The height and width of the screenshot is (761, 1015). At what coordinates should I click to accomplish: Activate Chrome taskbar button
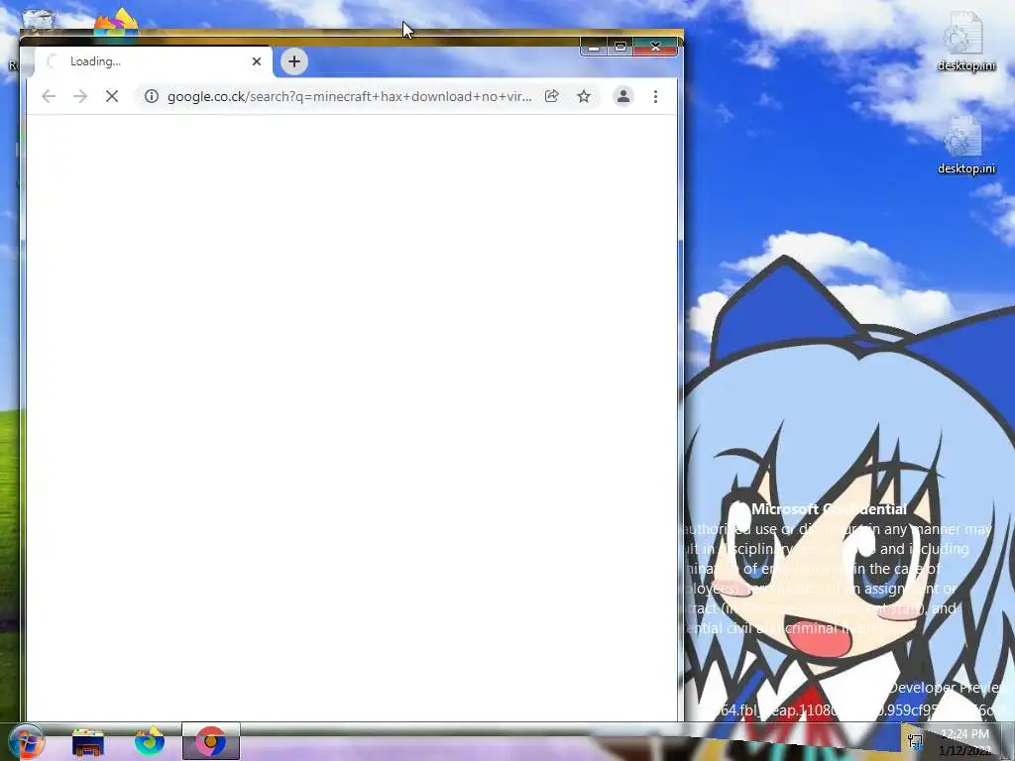[x=210, y=741]
